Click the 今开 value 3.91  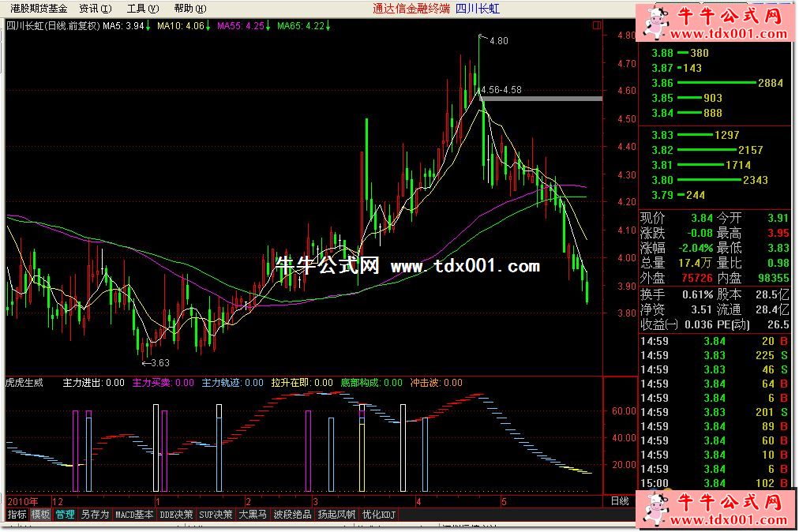click(778, 218)
